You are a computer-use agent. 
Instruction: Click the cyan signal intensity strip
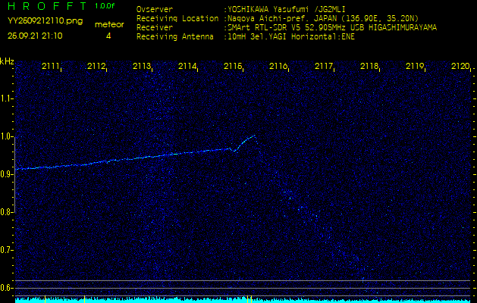243,301
